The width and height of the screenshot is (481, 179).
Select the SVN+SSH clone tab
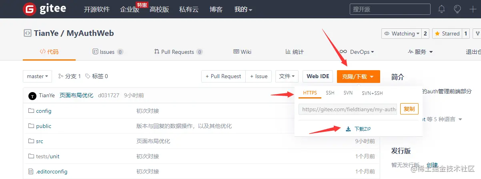[x=372, y=93]
